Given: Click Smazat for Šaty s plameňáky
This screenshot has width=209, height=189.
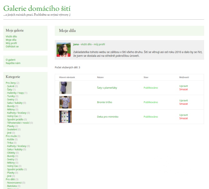Looking at the screenshot, I should point(184,89).
